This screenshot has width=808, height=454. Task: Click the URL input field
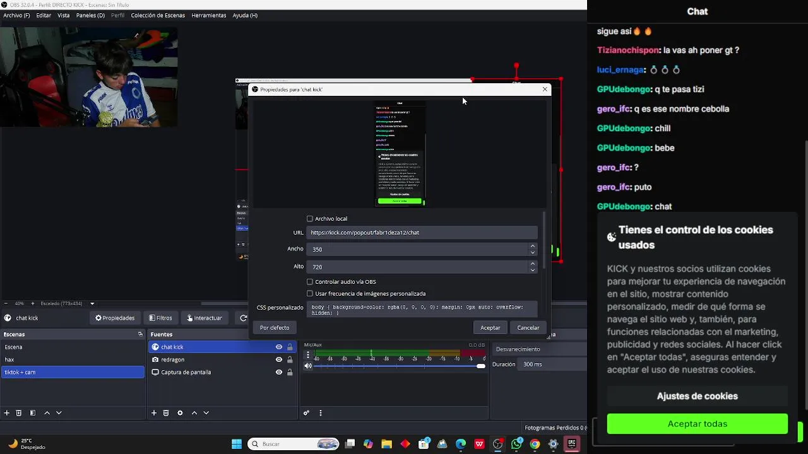click(x=422, y=233)
